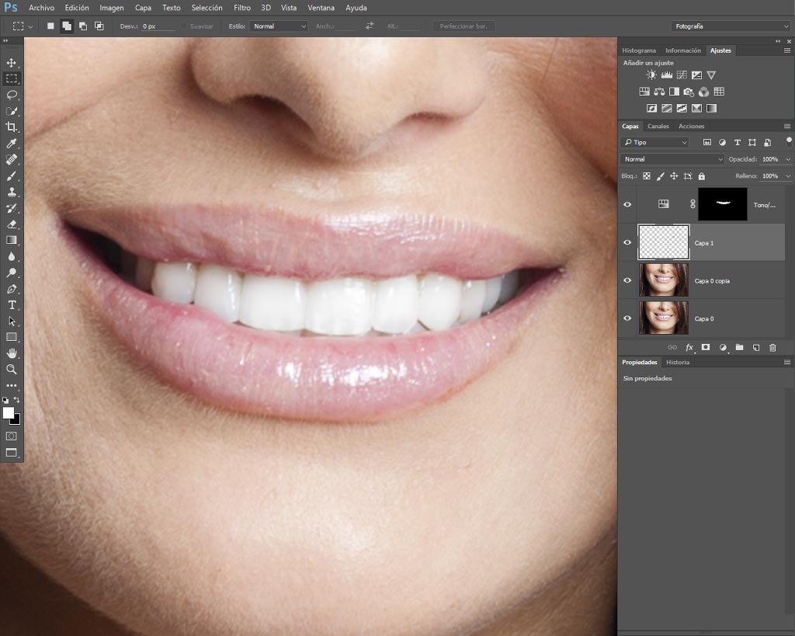
Task: Add a Brightness/Contrast adjustment
Action: (x=651, y=75)
